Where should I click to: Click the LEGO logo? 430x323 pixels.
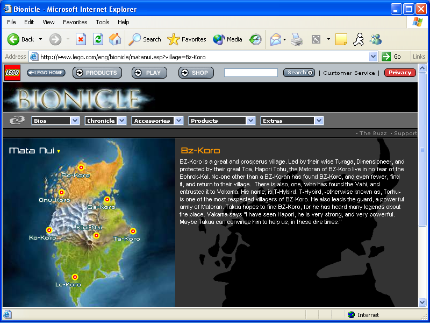(12, 73)
